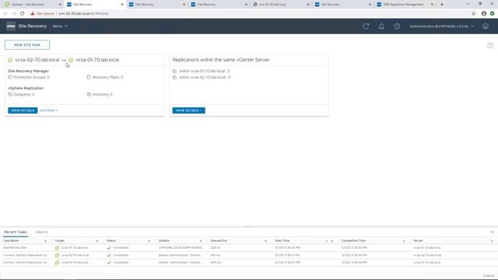Reload the browser page
Viewport: 498px width, 280px height.
pyautogui.click(x=23, y=14)
